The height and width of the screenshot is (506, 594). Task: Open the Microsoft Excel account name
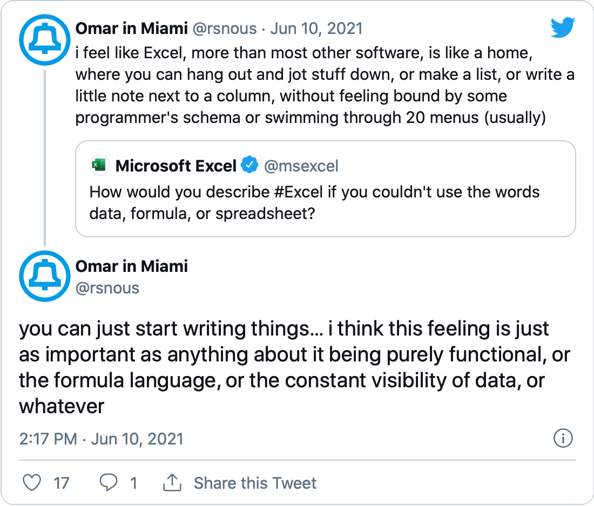click(x=176, y=166)
